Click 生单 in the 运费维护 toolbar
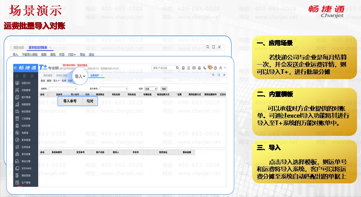Viewport: 361px width, 197px height. [x=64, y=81]
